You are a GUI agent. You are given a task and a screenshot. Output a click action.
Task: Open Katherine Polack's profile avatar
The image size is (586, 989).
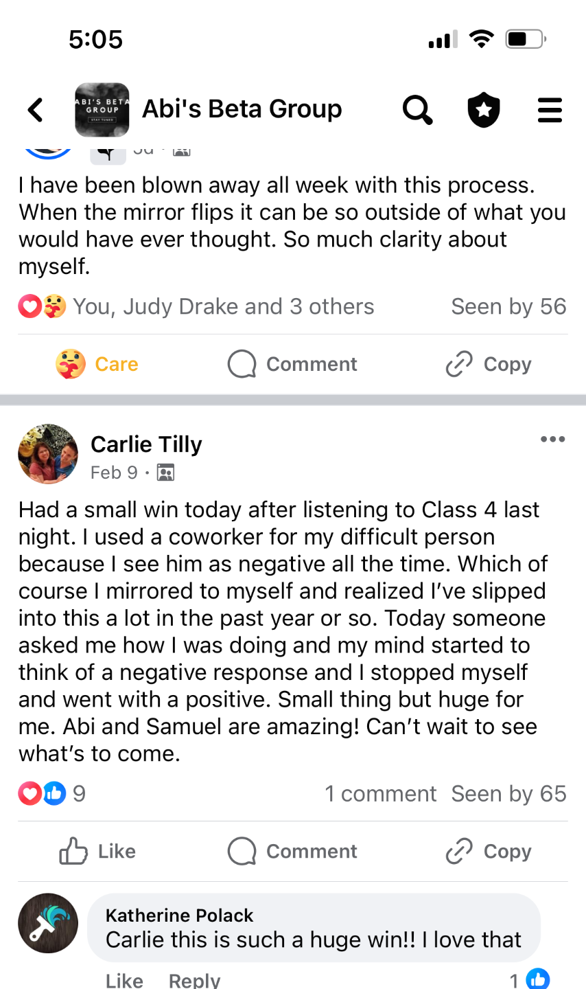tap(48, 923)
